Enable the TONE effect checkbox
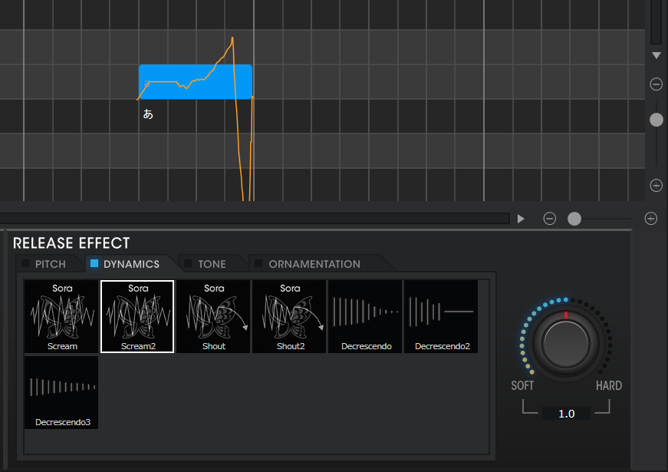Image resolution: width=668 pixels, height=472 pixels. (188, 263)
